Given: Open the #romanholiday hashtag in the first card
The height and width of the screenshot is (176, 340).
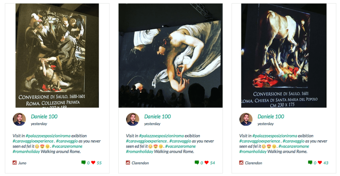Looking at the screenshot, I should click(26, 151).
